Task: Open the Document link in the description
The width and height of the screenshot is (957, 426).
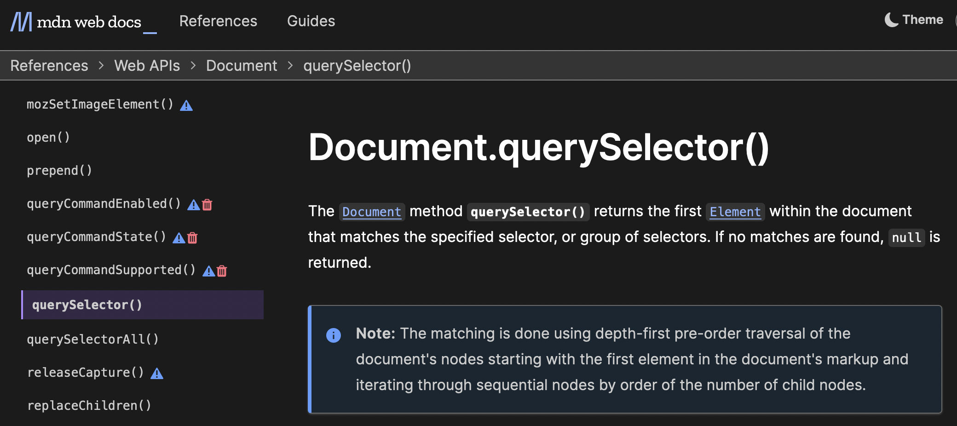Action: 372,212
